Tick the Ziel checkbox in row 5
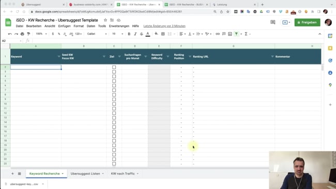Image resolution: width=336 pixels, height=189 pixels. [x=114, y=81]
